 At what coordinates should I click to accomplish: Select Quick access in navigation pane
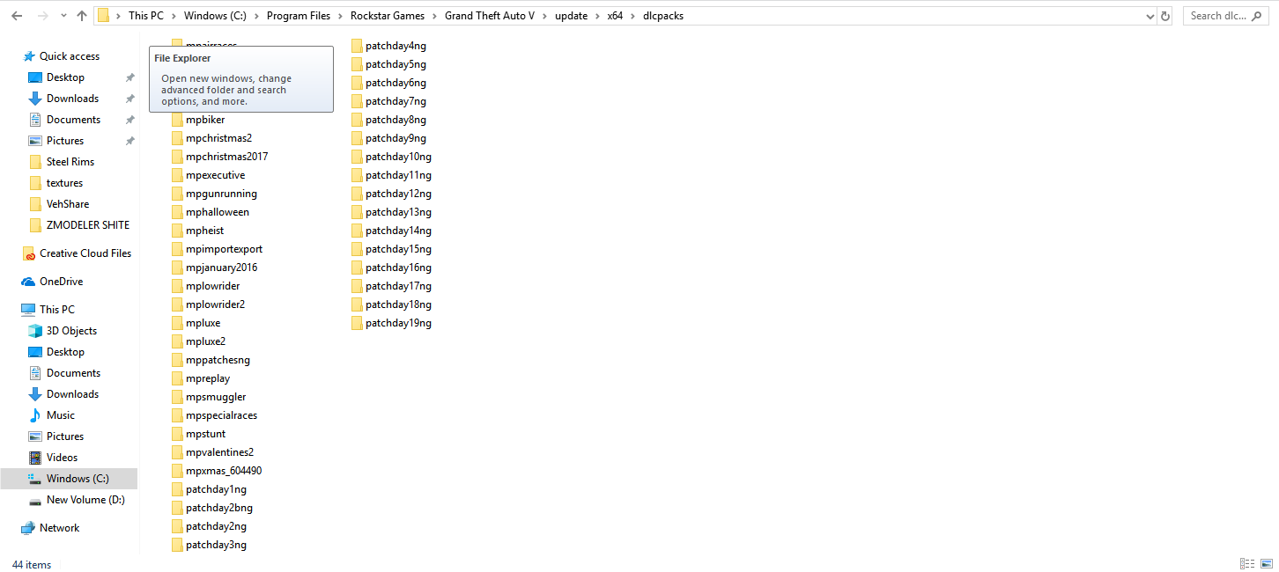[69, 56]
